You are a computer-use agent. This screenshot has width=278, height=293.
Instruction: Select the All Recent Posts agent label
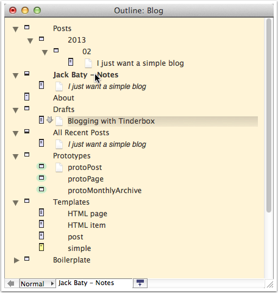tap(81, 133)
